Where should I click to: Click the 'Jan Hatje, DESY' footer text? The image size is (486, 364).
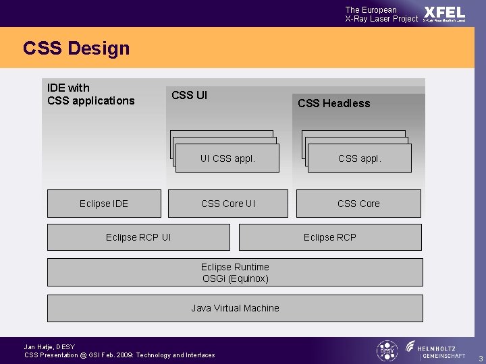pyautogui.click(x=49, y=346)
